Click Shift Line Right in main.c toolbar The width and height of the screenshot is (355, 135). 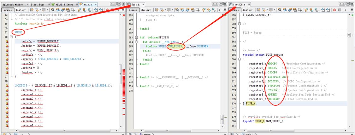pos(101,10)
